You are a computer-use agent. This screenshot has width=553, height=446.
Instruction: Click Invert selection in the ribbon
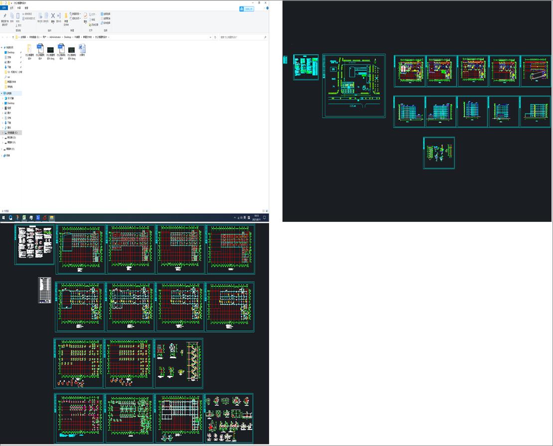click(106, 23)
